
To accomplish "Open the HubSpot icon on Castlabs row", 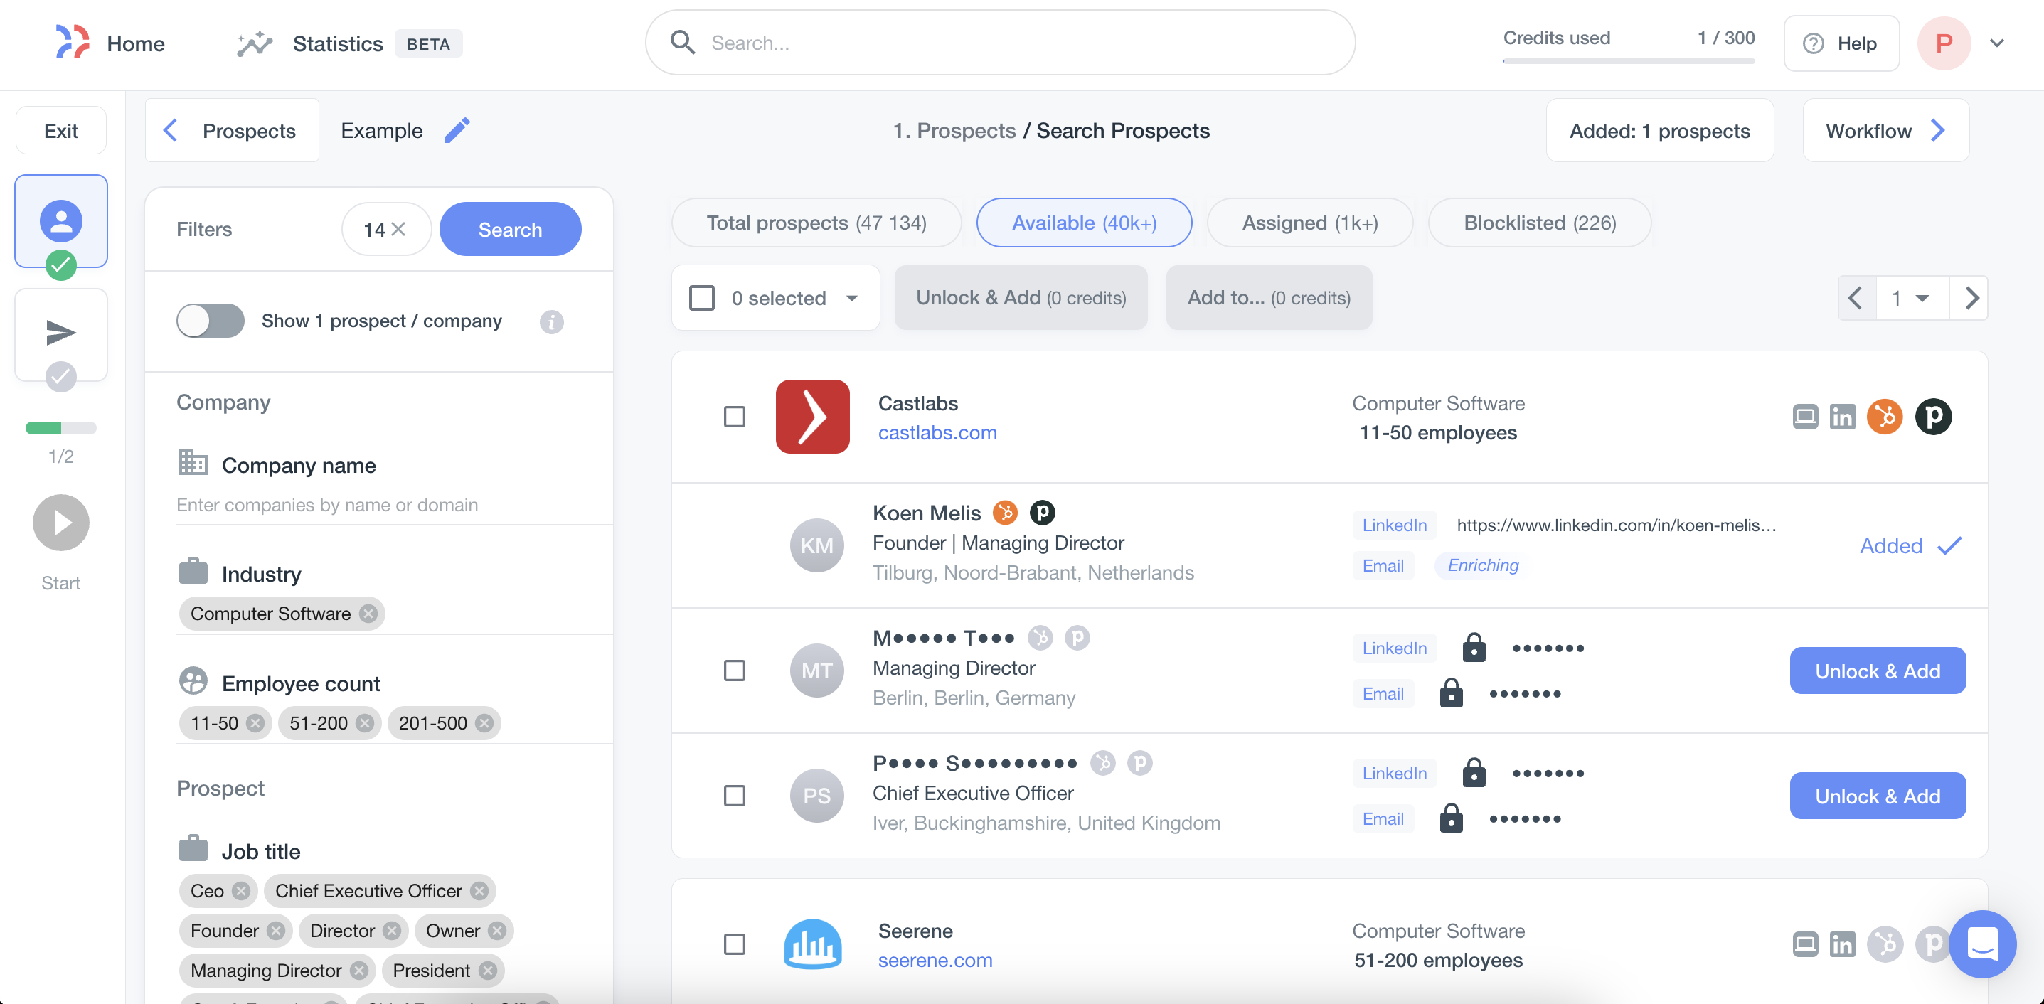I will click(x=1885, y=417).
